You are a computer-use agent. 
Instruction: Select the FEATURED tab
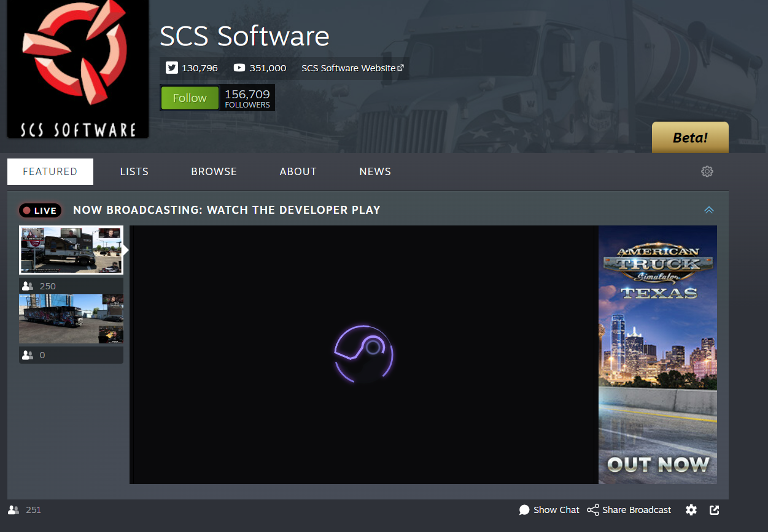point(50,171)
